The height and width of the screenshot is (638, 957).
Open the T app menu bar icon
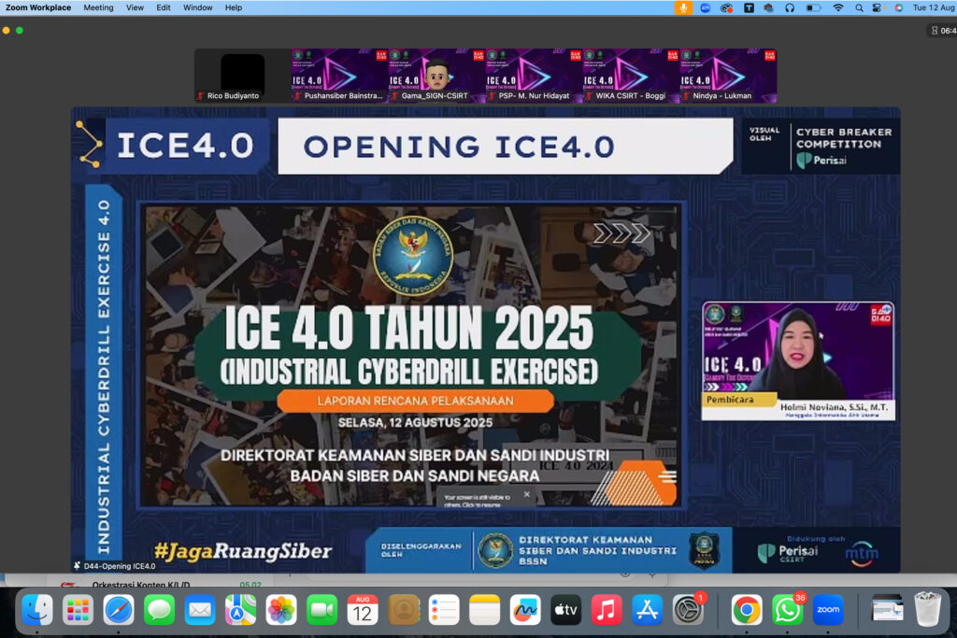[749, 7]
